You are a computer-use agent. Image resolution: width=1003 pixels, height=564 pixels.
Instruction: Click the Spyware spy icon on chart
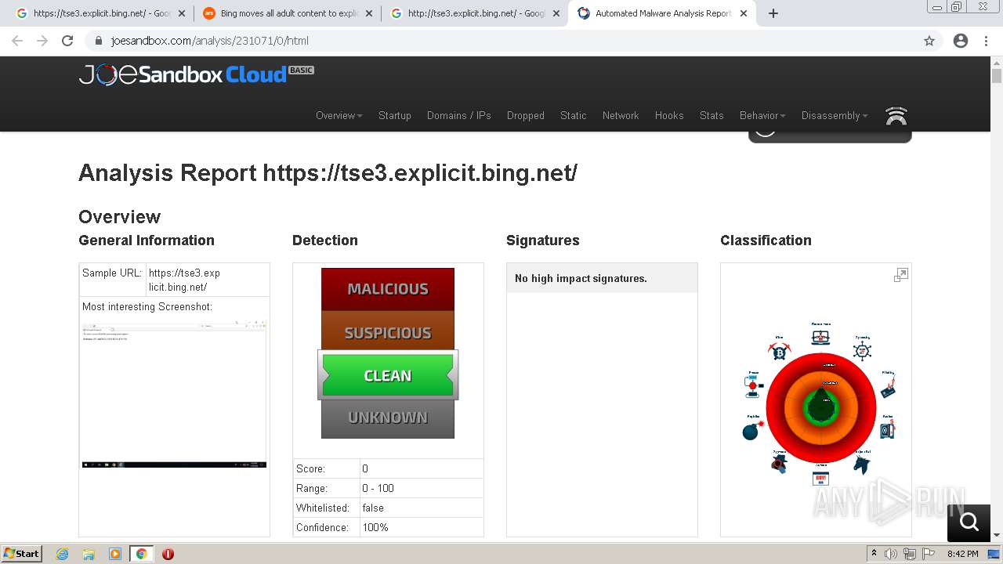[780, 463]
